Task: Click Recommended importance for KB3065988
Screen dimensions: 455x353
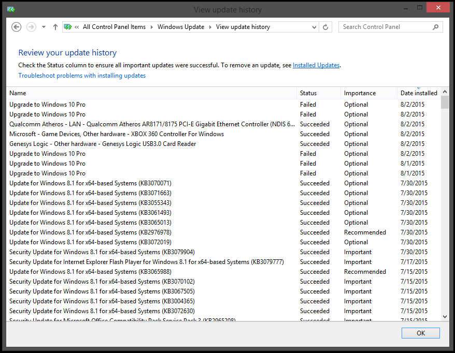Action: coord(365,272)
